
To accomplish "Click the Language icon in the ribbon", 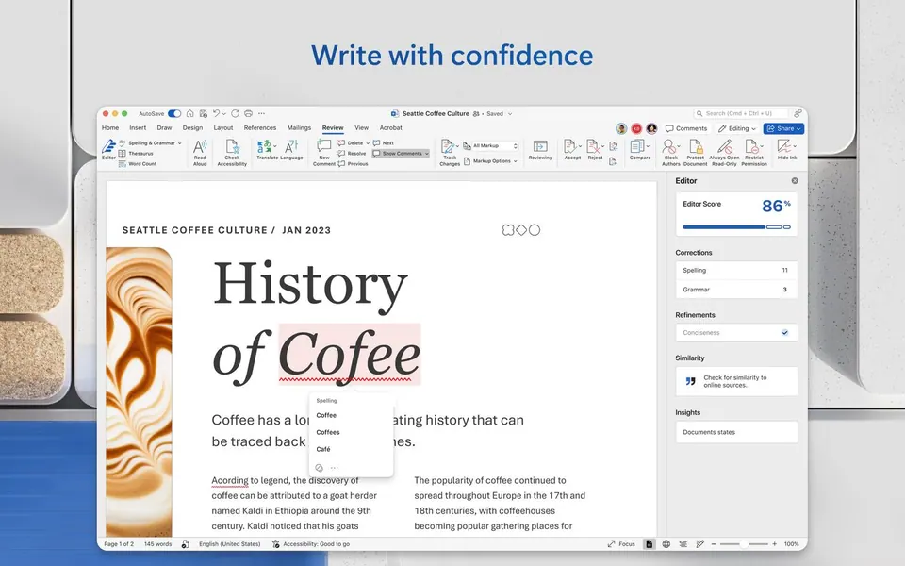I will [291, 150].
